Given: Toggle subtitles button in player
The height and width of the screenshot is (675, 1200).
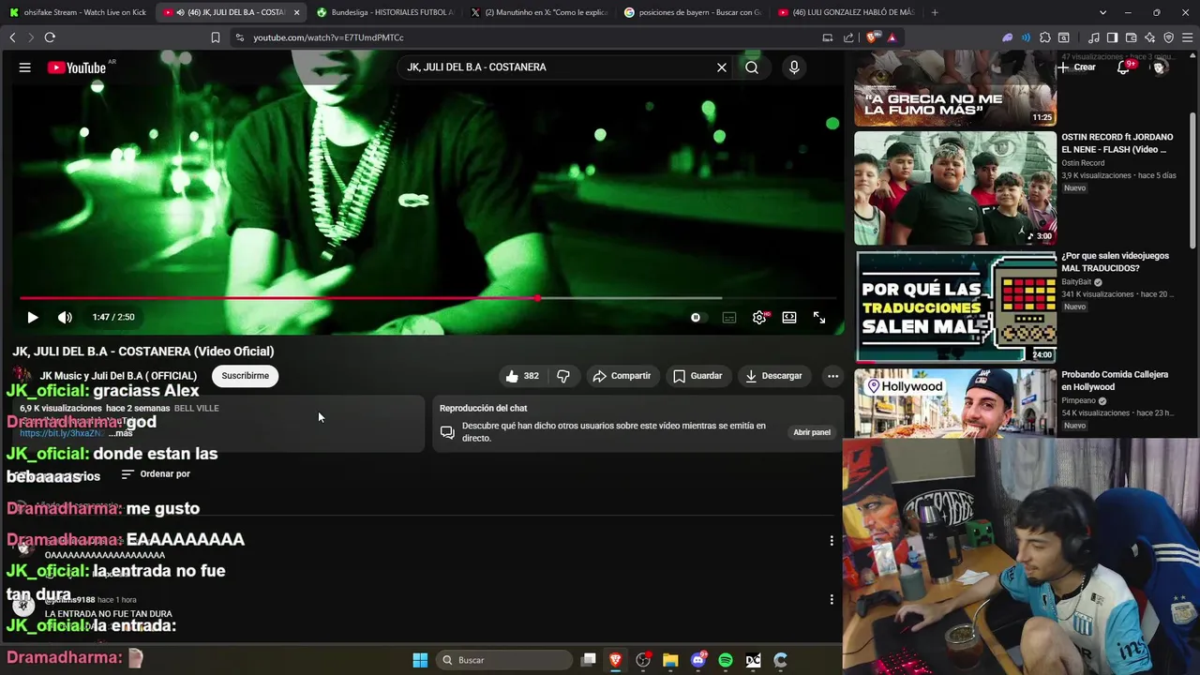Looking at the screenshot, I should tap(729, 318).
